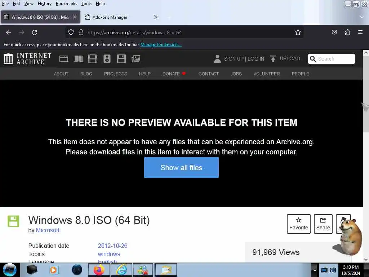Open the Software floppy disk icon
Viewport: 369px width, 277px height.
click(x=121, y=59)
